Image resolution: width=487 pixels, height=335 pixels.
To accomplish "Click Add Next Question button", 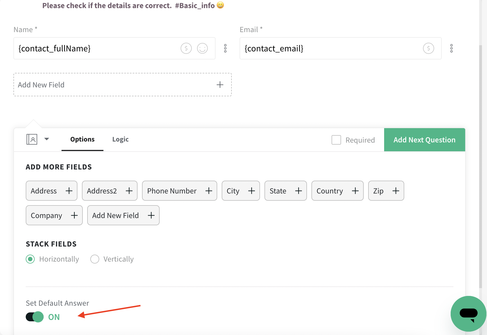I will point(425,140).
